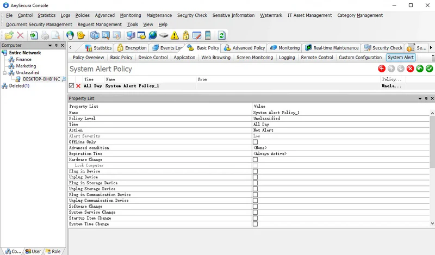Switch to the Advanced Policy tab
The width and height of the screenshot is (435, 255).
245,48
